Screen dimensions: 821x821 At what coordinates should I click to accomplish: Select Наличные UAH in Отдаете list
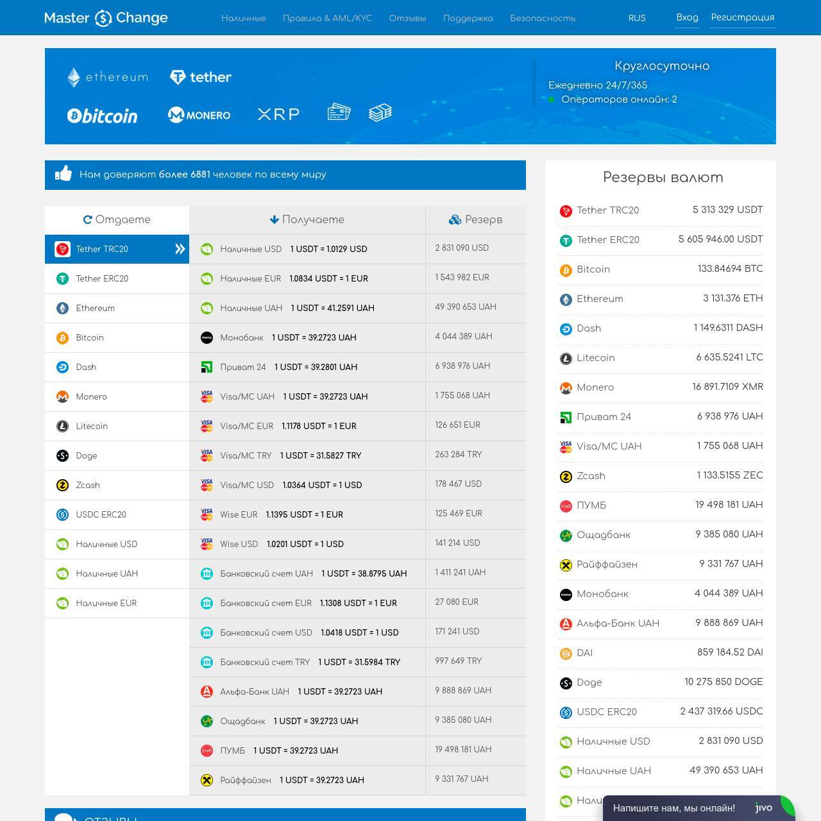[x=117, y=573]
